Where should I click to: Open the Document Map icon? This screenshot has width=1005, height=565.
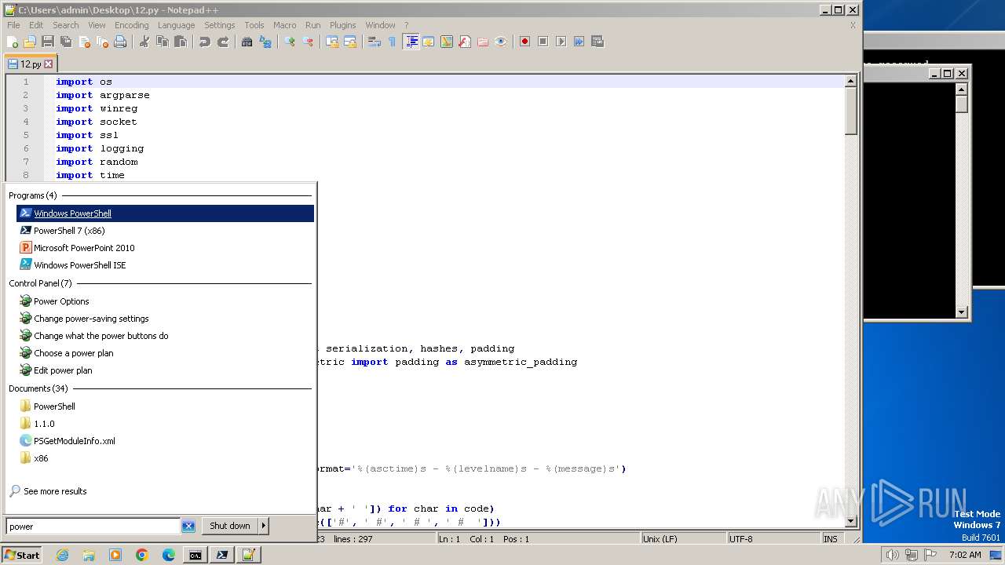tap(447, 42)
